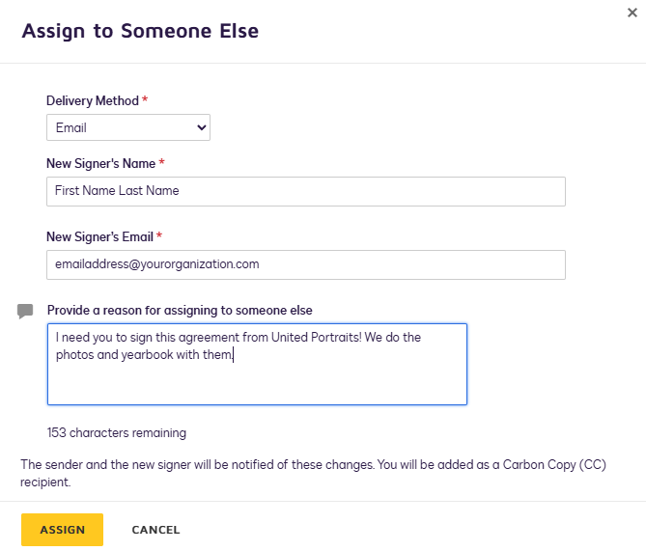
Task: Click the chevron arrow on Email select
Action: [x=201, y=127]
